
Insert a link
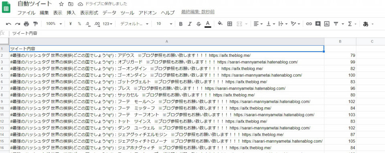click(x=309, y=24)
